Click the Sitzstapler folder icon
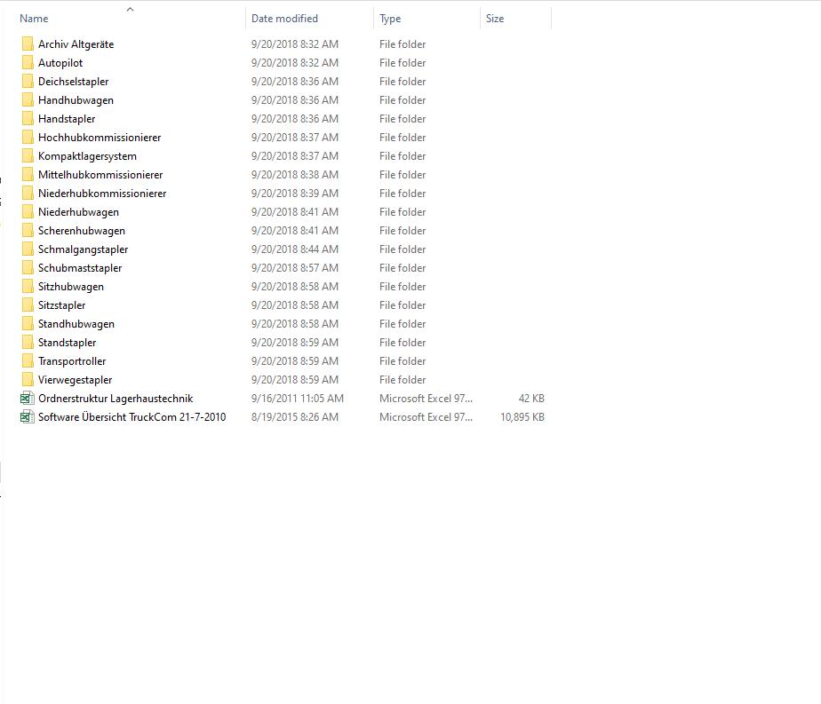Viewport: 821px width, 704px height. point(28,305)
